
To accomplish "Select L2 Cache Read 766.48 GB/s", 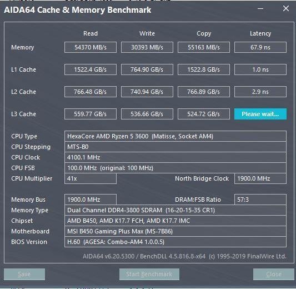I will click(x=91, y=92).
